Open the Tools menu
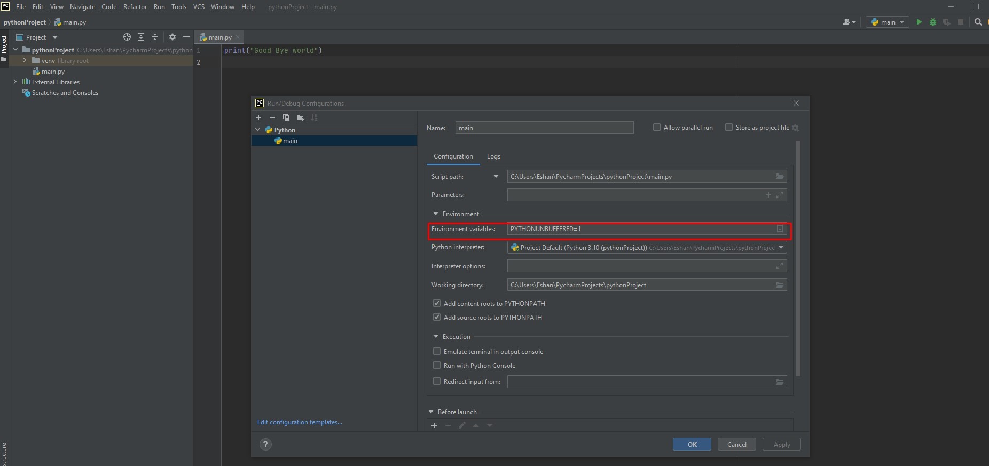989x466 pixels. pos(179,7)
